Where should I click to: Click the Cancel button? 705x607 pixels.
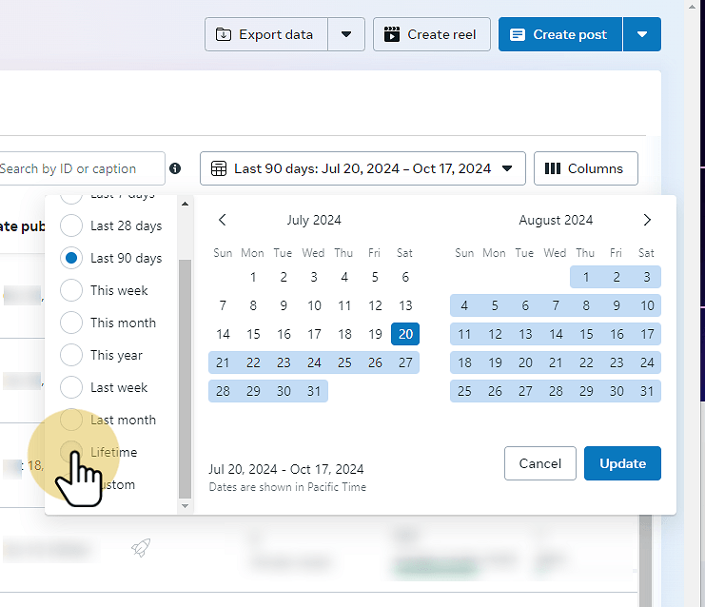point(540,463)
